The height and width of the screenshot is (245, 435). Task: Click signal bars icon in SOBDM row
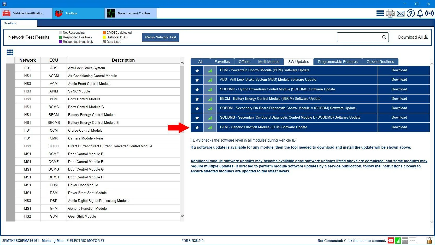pyautogui.click(x=210, y=108)
